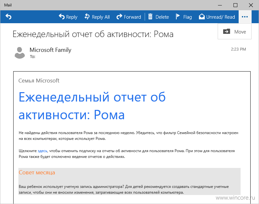Viewport: 259px width, 204px height.
Task: Click the Семья Microsoft label
Action: 39,81
